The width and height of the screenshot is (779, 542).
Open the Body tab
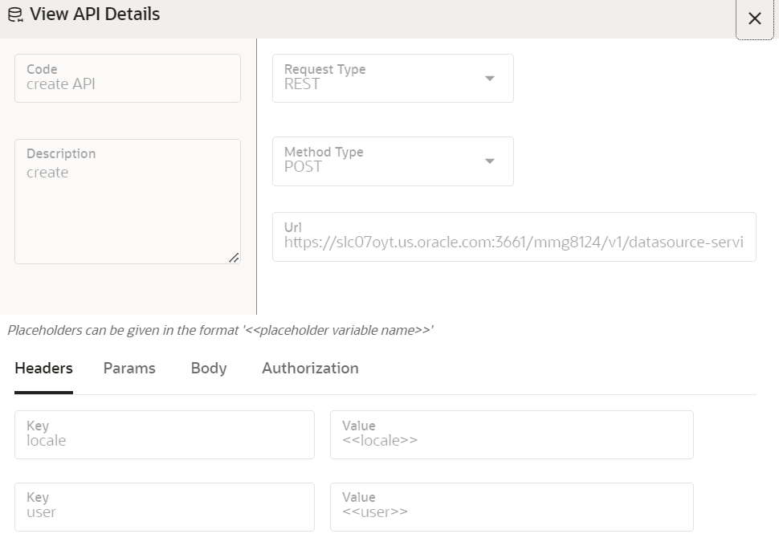coord(208,368)
